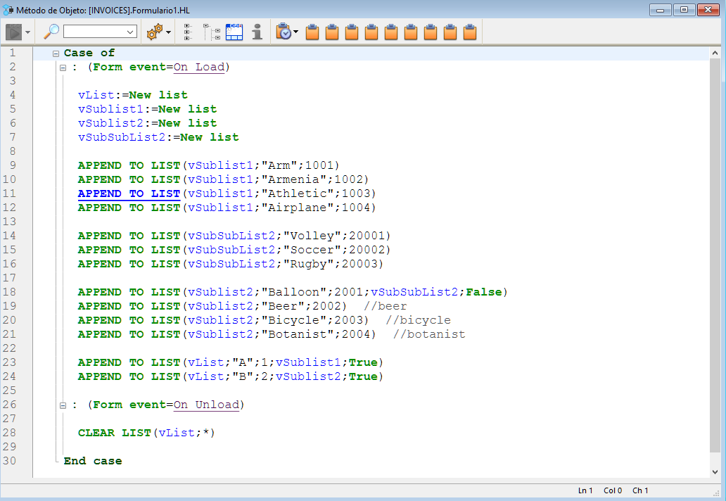The image size is (726, 501).
Task: Click the expand all blocks icon
Action: click(x=189, y=32)
